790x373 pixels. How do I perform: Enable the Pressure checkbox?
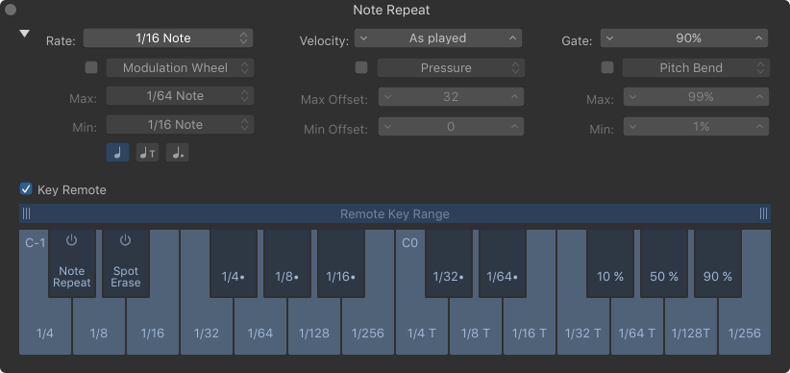click(361, 67)
